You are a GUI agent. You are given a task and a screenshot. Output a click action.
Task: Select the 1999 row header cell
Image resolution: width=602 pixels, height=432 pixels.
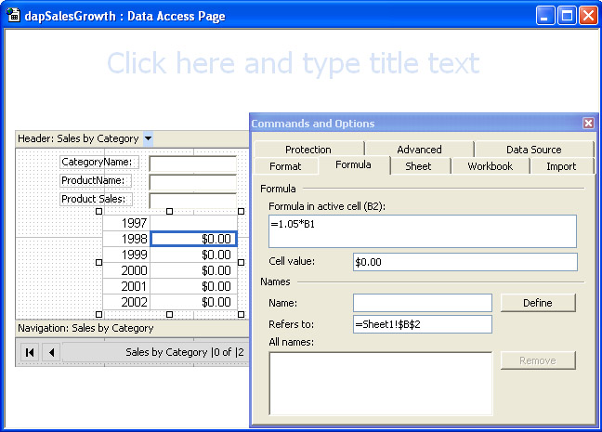coord(126,255)
